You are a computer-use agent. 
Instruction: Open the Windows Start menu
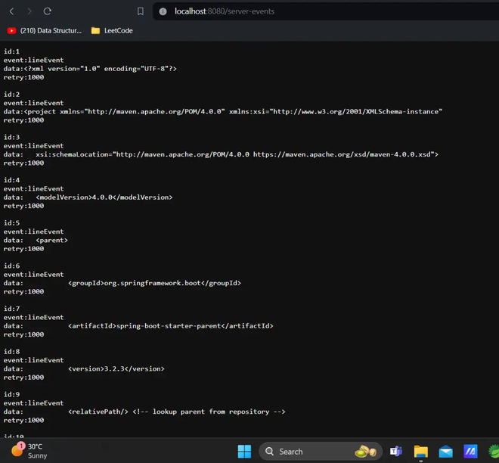244,451
